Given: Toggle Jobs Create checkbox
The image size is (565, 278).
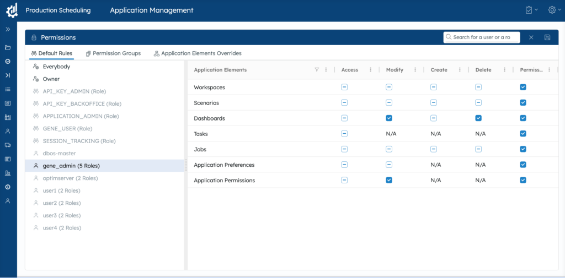Looking at the screenshot, I should pos(434,149).
